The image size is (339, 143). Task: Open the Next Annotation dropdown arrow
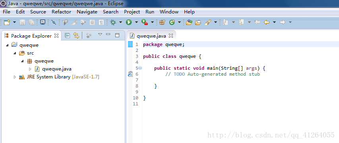tap(233, 22)
